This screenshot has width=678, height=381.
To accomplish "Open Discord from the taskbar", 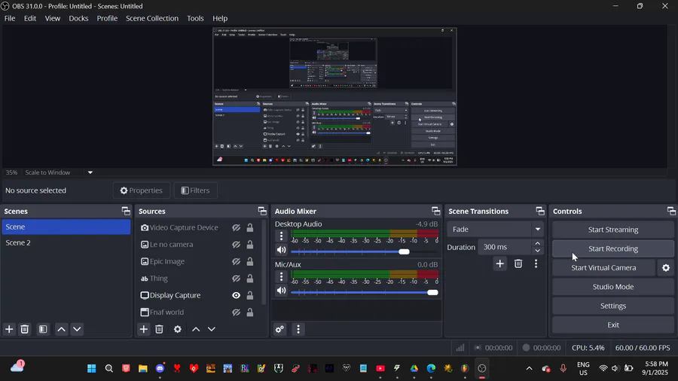I will point(160,368).
